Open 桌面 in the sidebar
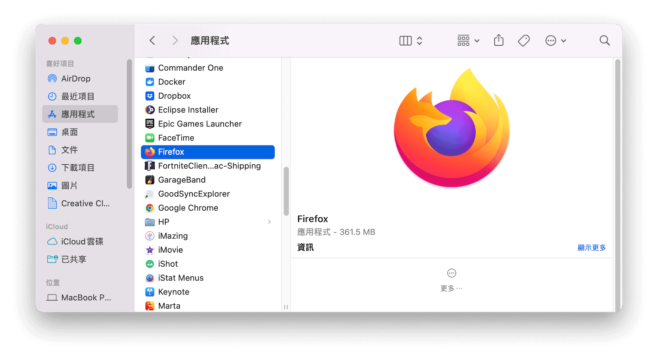The image size is (658, 359). [80, 132]
